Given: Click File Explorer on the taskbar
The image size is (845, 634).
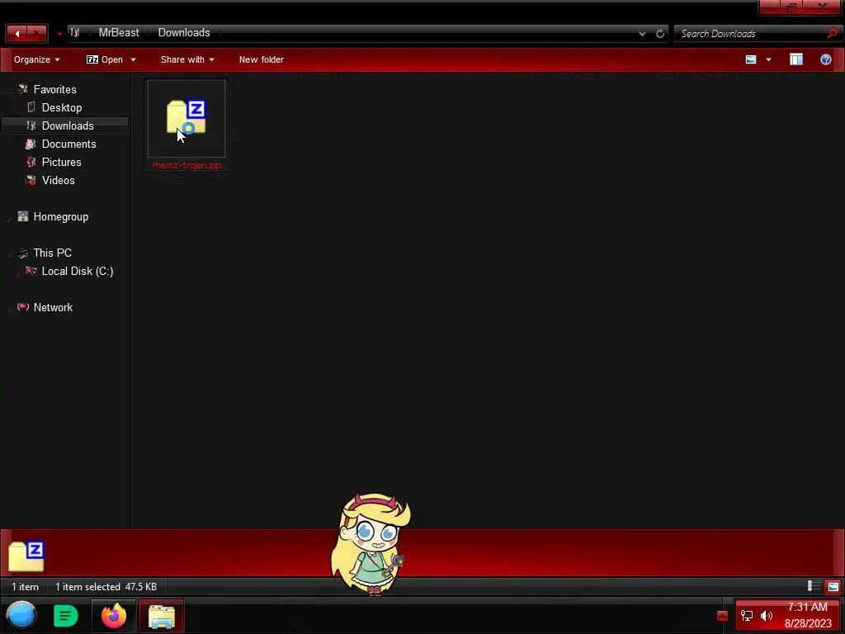Looking at the screenshot, I should pos(161,616).
